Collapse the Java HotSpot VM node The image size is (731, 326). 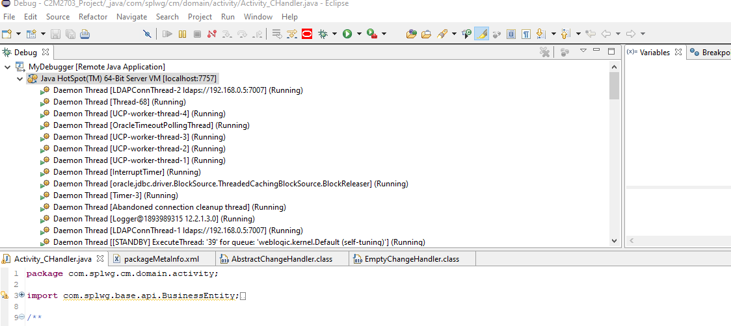pos(20,79)
